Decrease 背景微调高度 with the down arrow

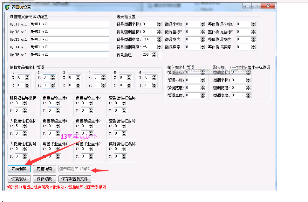point(159,48)
